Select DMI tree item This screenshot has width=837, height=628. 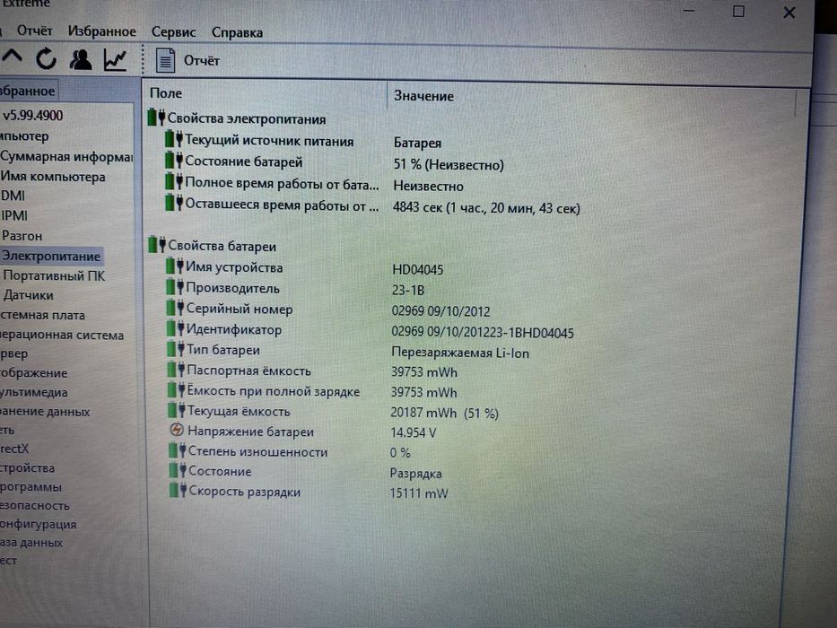13,196
